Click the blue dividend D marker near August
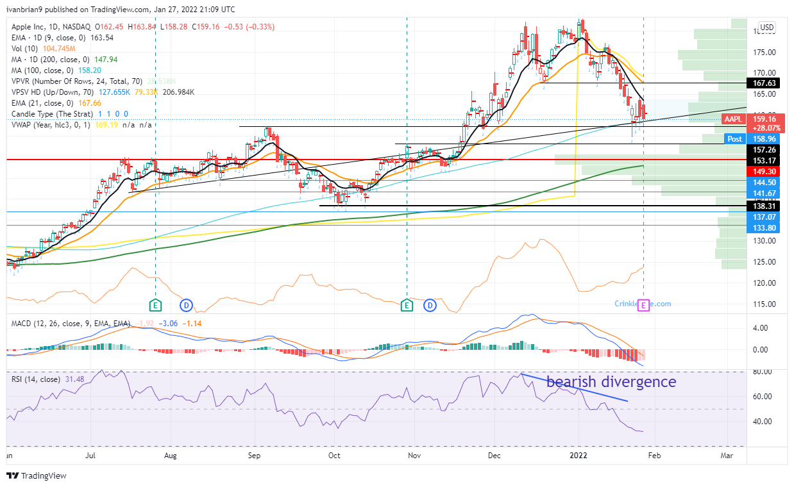The height and width of the screenshot is (487, 794). click(x=187, y=304)
